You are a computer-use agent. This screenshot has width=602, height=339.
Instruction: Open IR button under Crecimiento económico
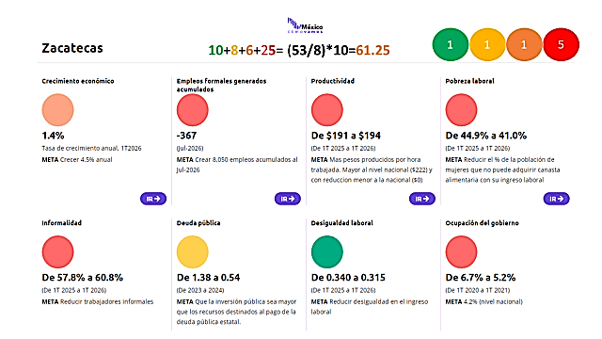tap(153, 199)
